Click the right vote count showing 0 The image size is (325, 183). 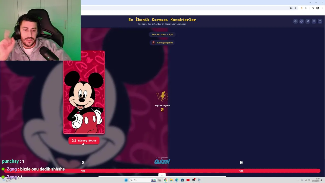241,162
